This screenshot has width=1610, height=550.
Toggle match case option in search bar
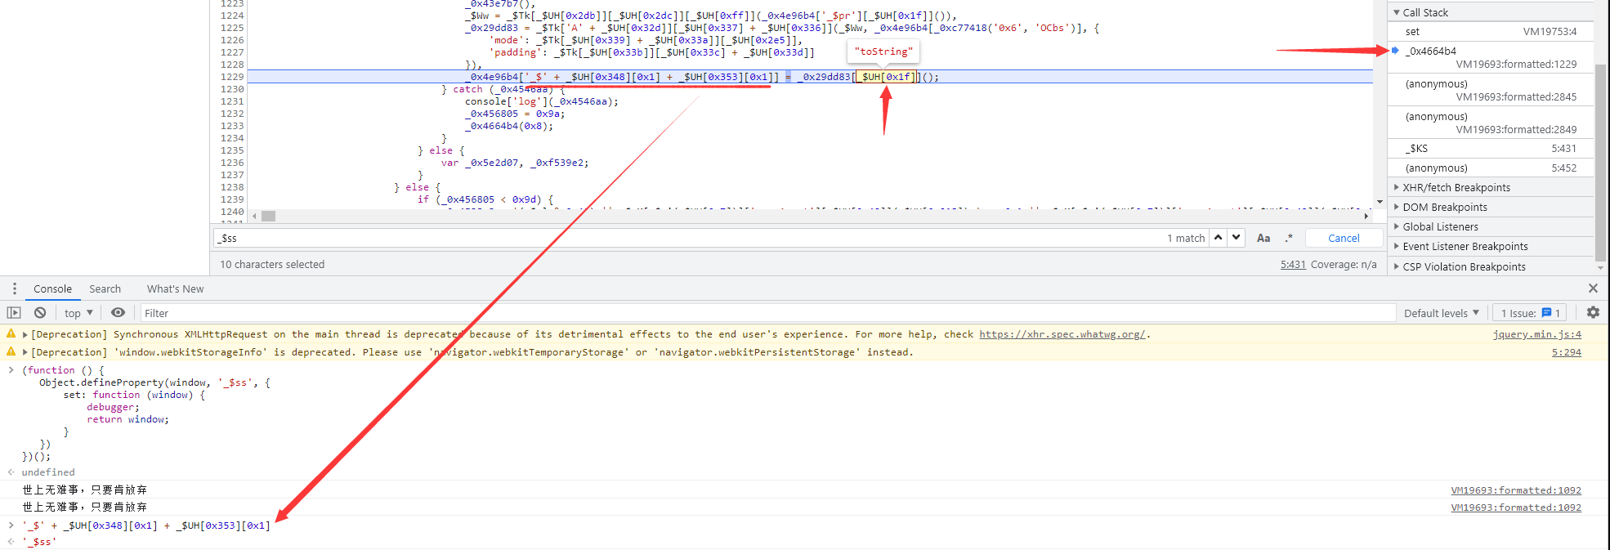(x=1263, y=238)
